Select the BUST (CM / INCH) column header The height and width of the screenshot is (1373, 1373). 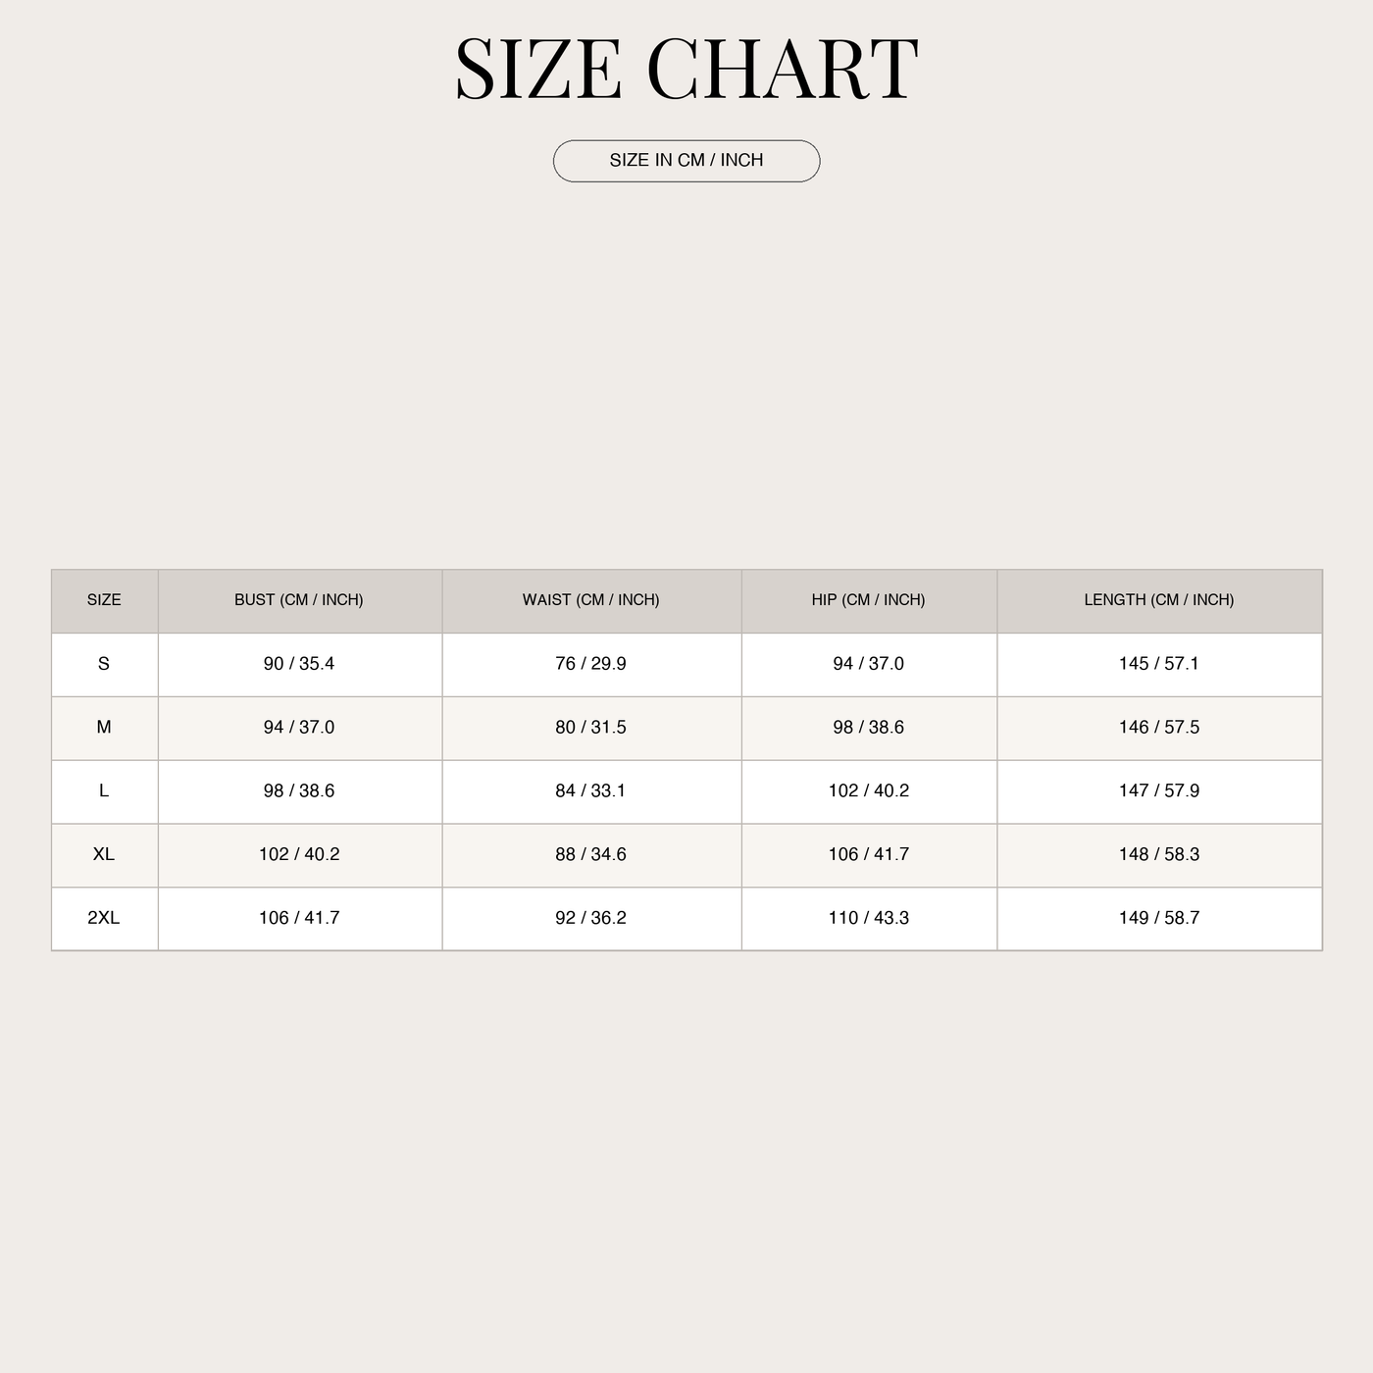(300, 600)
